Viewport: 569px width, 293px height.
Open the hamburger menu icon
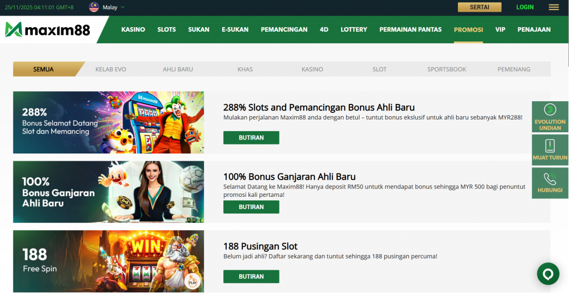553,7
